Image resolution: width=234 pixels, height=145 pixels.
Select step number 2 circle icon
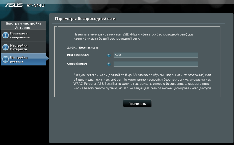[x=5, y=47]
